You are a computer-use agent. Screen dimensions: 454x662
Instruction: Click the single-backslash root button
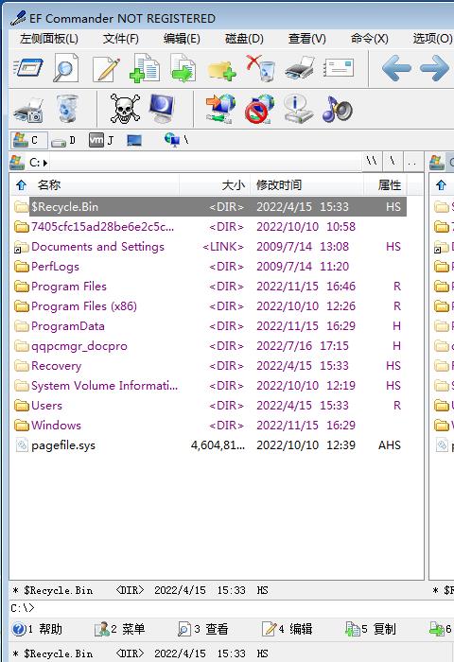point(393,162)
